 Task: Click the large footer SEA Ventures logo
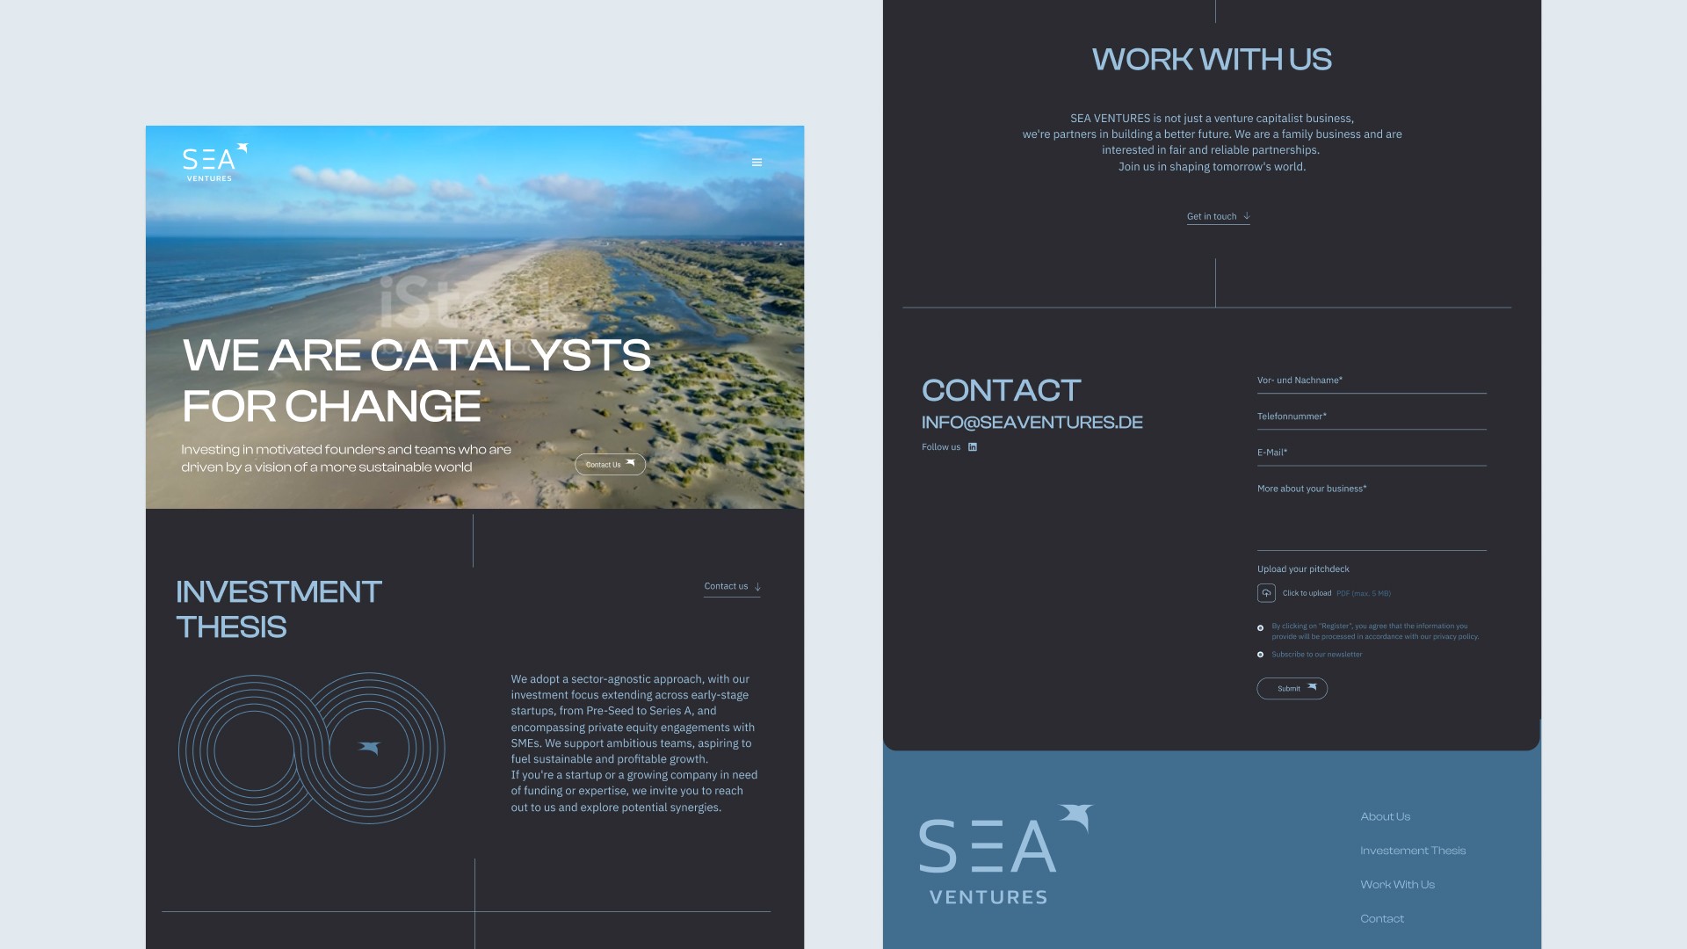(x=1005, y=854)
